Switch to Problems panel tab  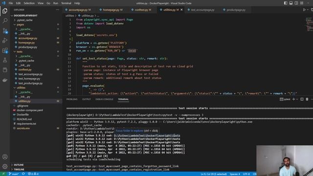coord(72,99)
